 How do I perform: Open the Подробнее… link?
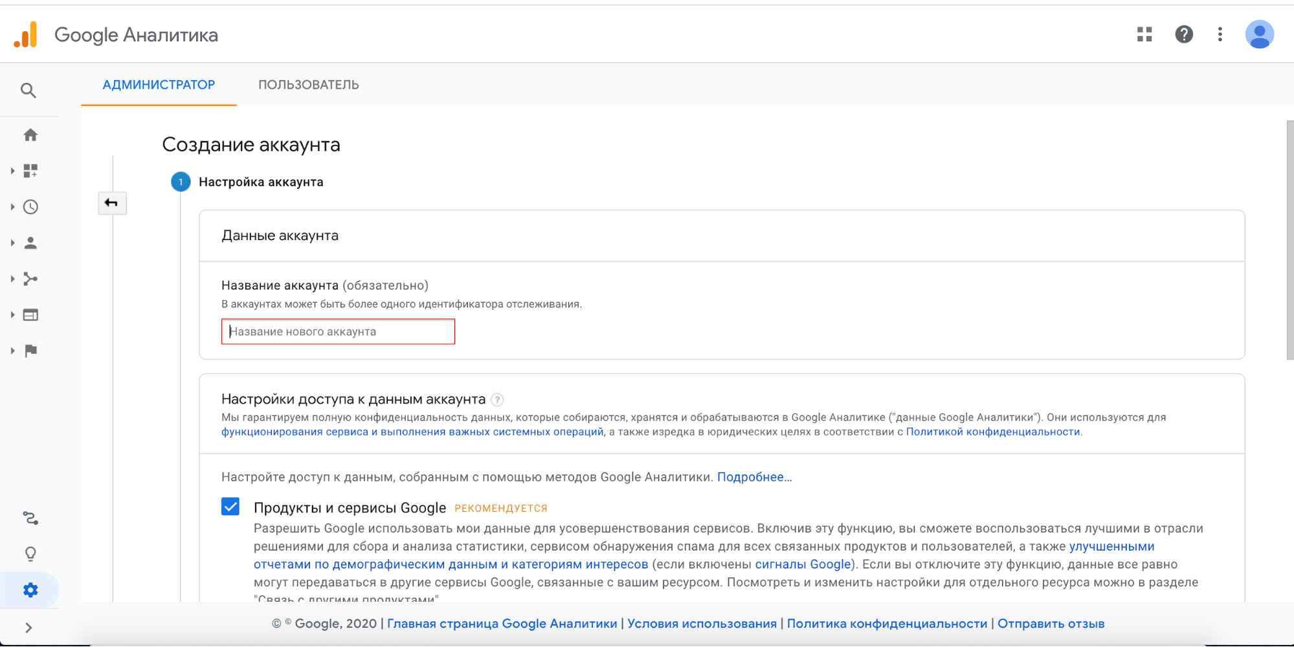pyautogui.click(x=754, y=477)
